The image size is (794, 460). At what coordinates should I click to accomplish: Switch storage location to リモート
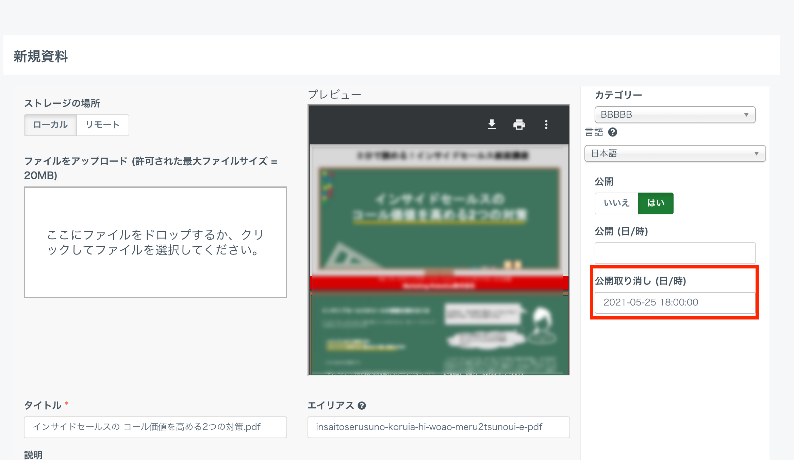click(102, 125)
